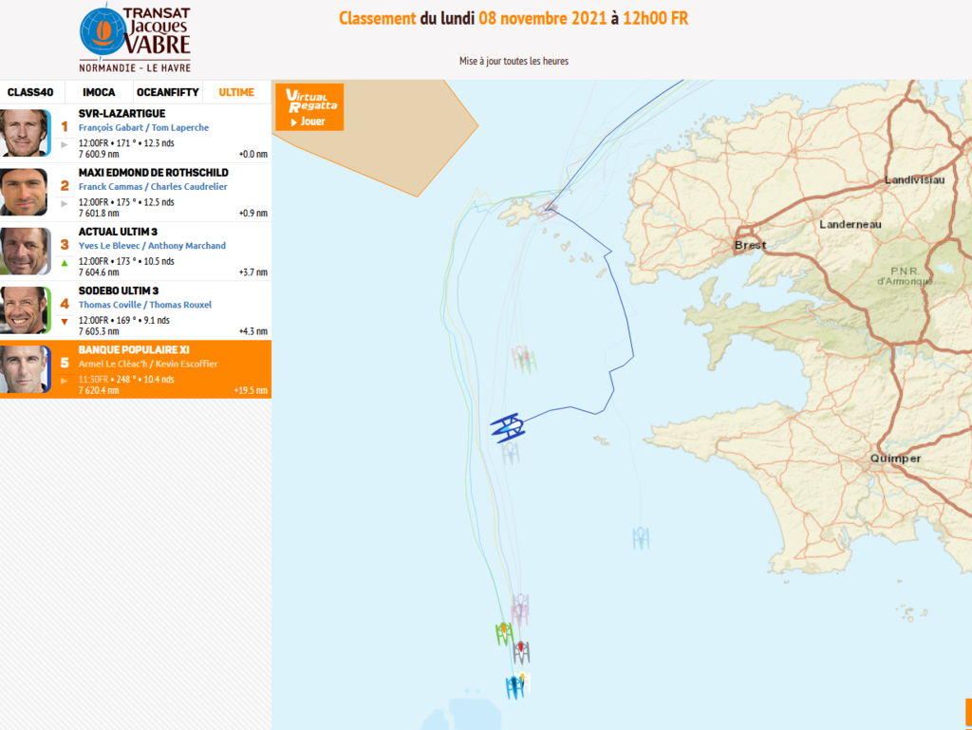This screenshot has height=730, width=972.
Task: Click rank number 1 in the standings
Action: (x=65, y=126)
